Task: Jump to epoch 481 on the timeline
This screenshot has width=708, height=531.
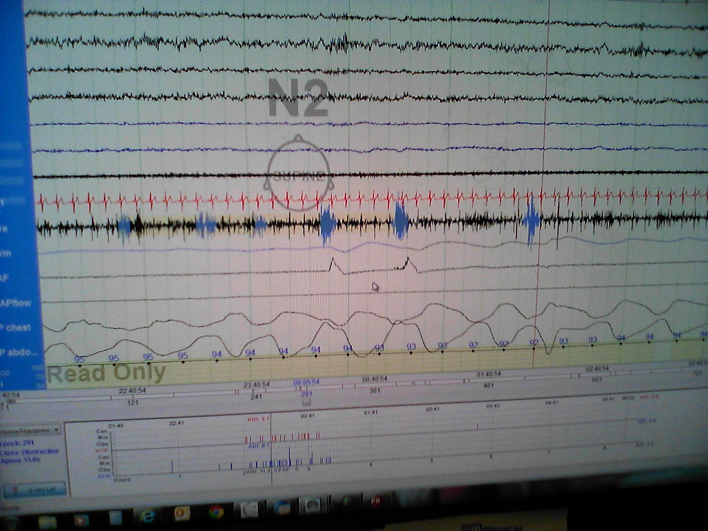Action: coord(488,385)
